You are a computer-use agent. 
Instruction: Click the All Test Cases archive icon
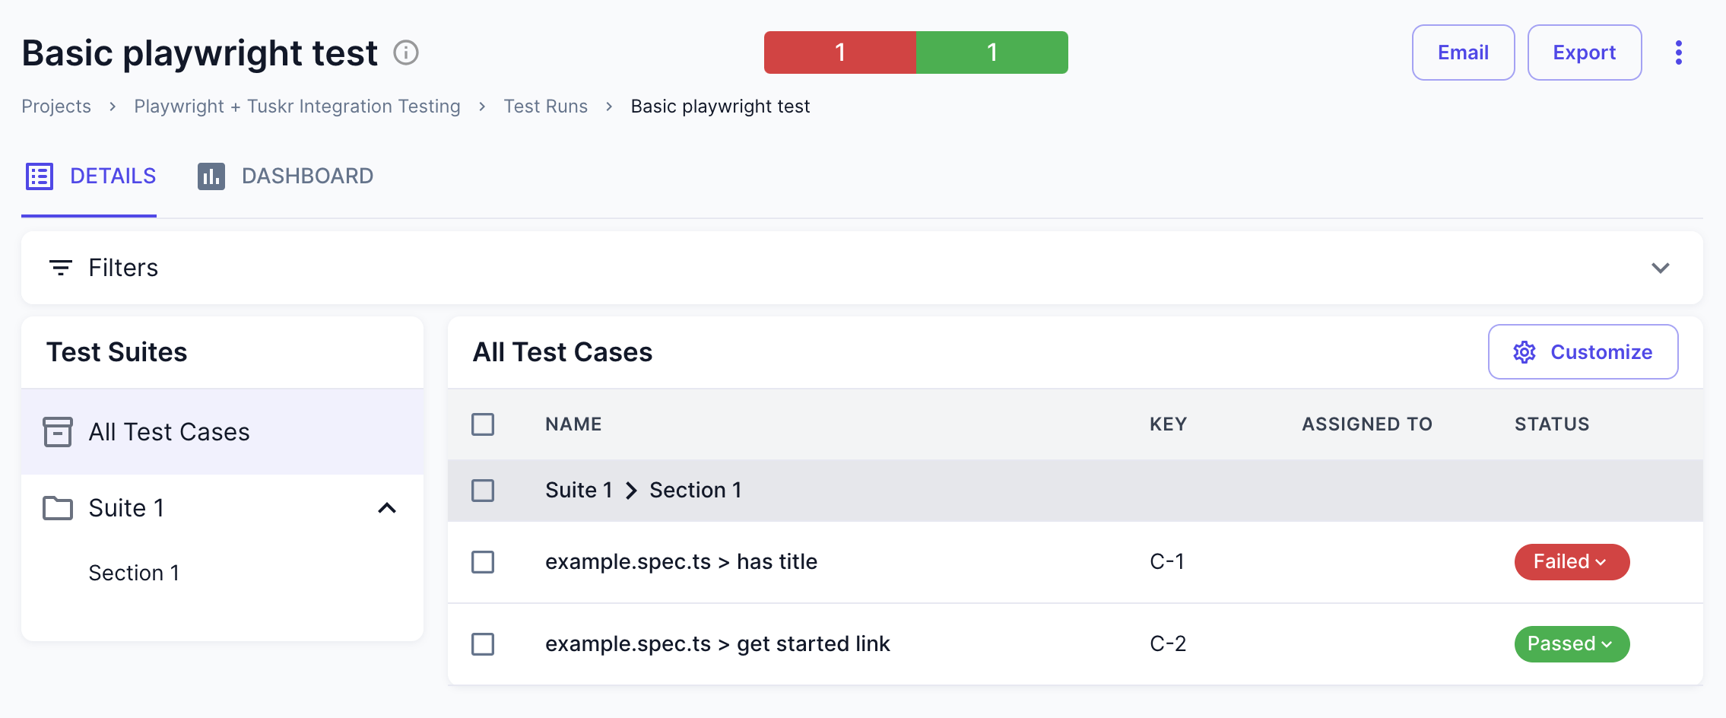pos(58,432)
